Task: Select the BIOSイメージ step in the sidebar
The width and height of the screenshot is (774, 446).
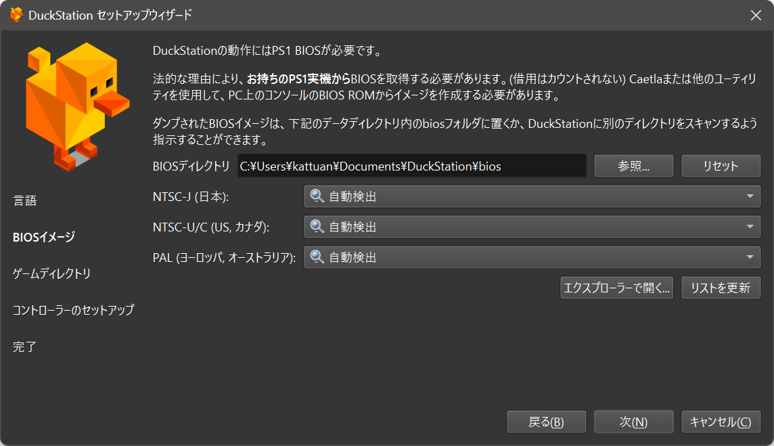Action: click(44, 237)
